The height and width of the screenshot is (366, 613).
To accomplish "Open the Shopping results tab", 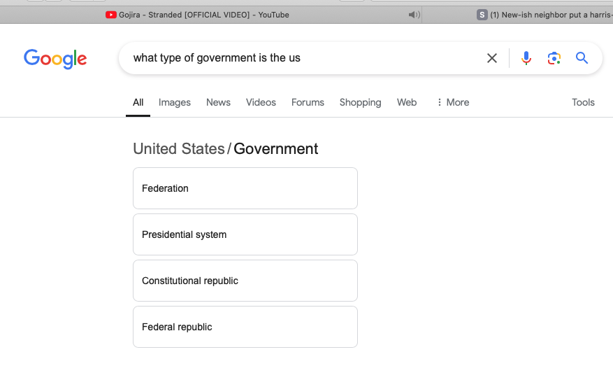I will coord(360,102).
